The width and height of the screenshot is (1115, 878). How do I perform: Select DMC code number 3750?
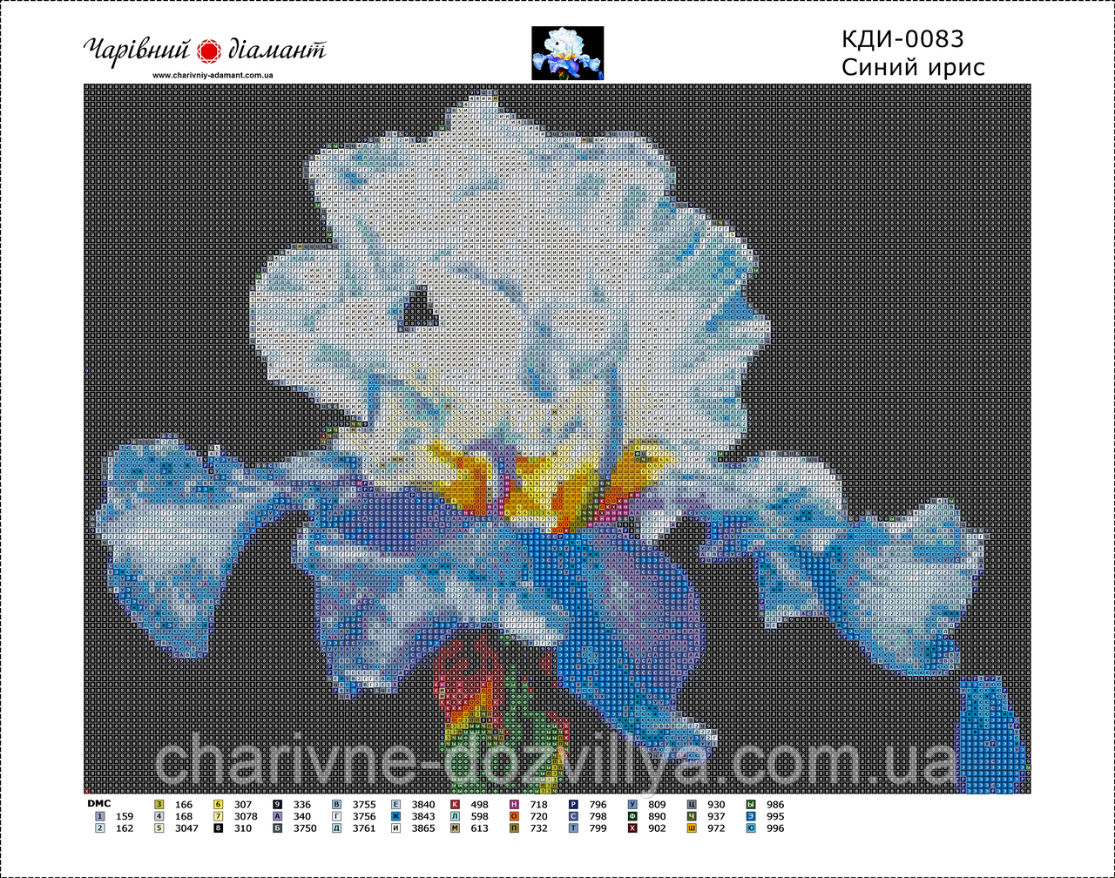point(305,829)
